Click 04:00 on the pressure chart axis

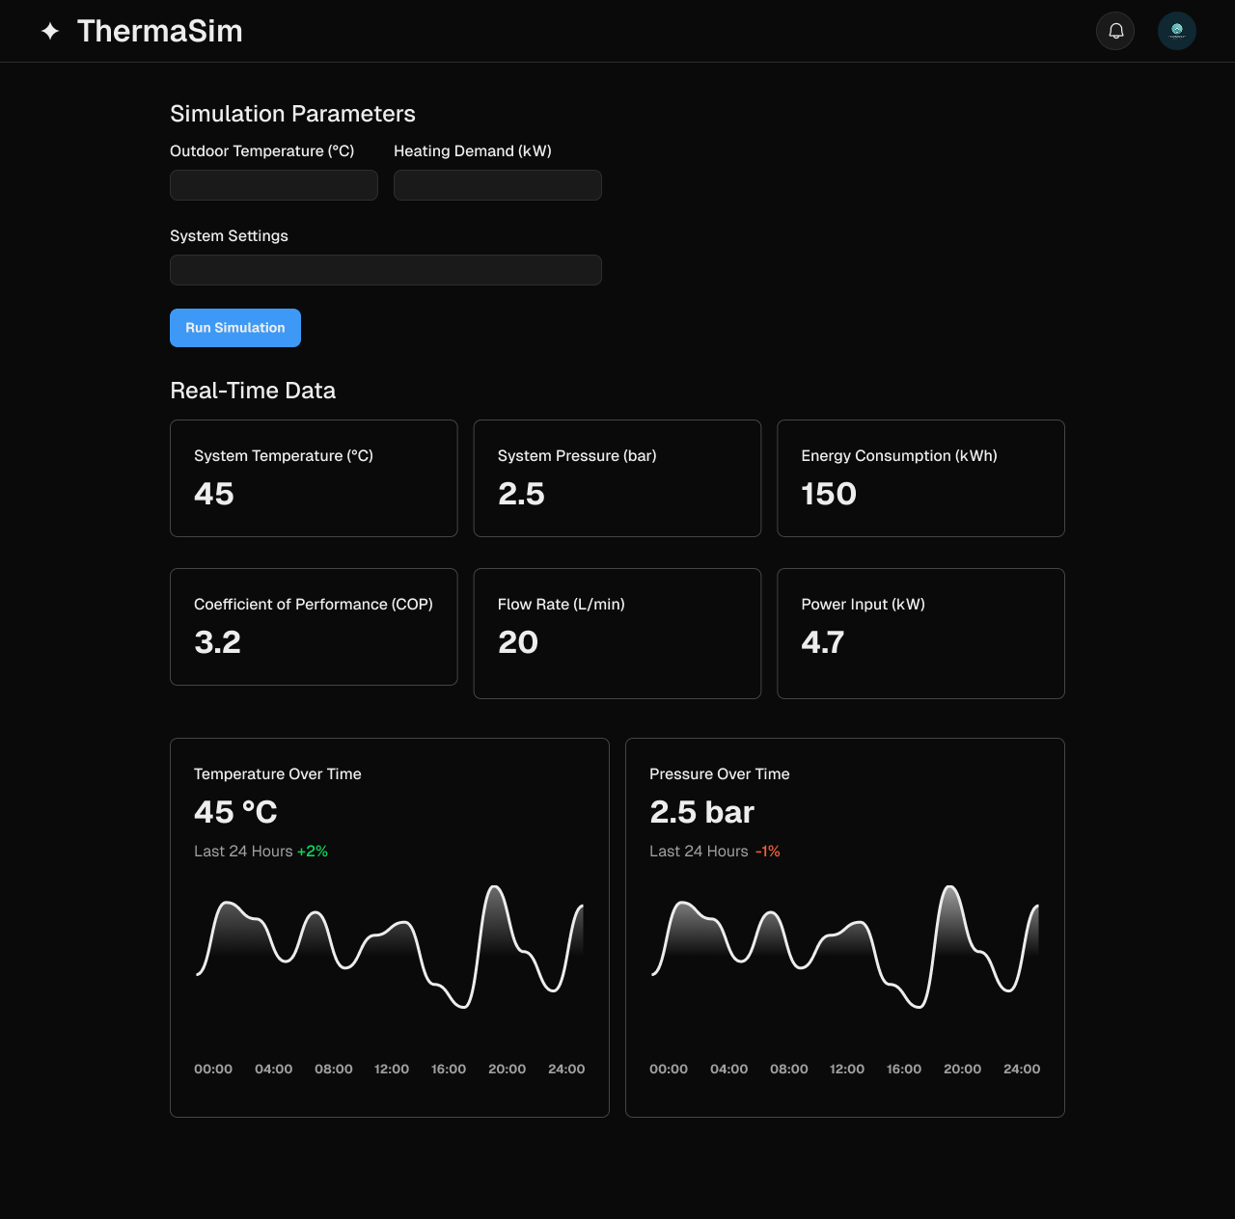pos(729,1070)
